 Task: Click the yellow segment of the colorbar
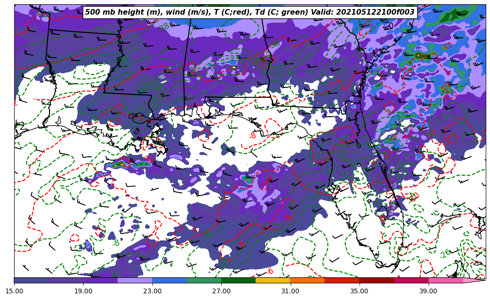coord(273,280)
